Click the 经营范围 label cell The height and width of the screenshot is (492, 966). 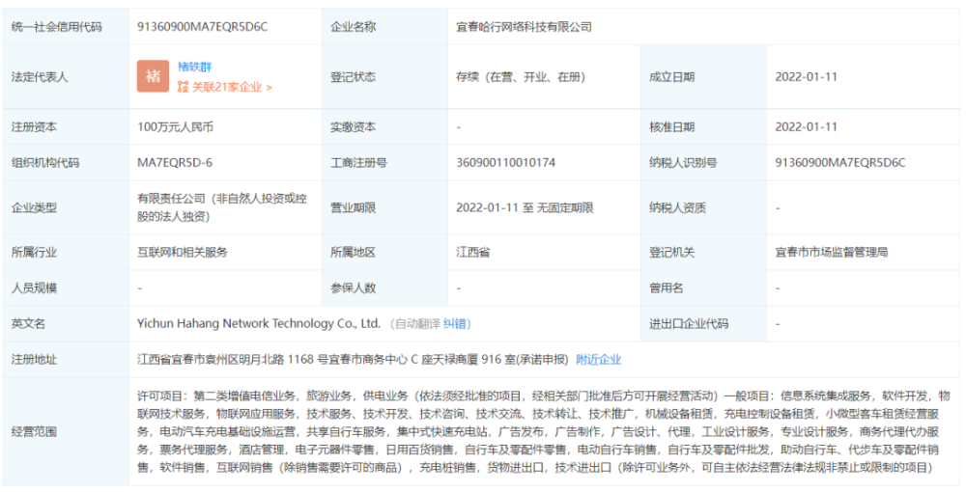point(66,431)
